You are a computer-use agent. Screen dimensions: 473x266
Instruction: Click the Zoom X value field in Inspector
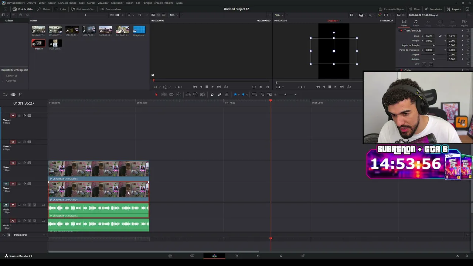[429, 36]
